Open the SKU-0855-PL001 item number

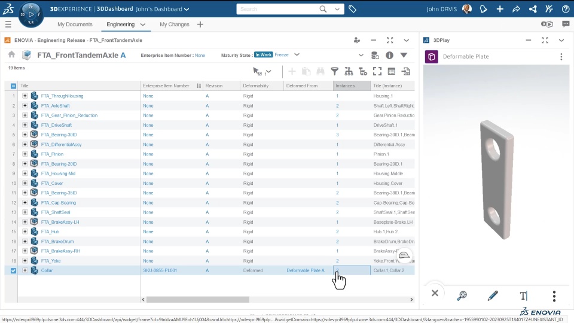tap(160, 270)
